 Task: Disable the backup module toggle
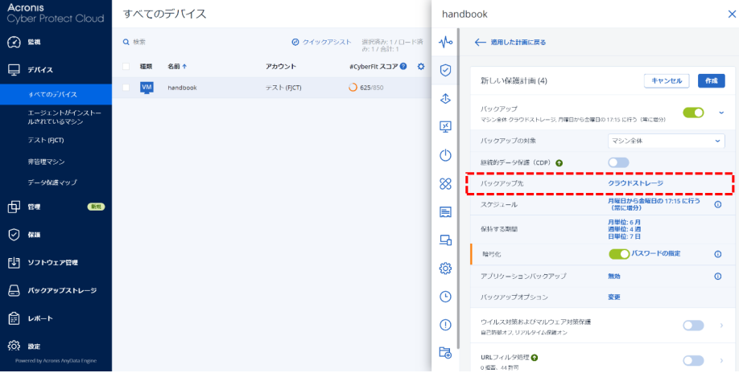click(693, 113)
